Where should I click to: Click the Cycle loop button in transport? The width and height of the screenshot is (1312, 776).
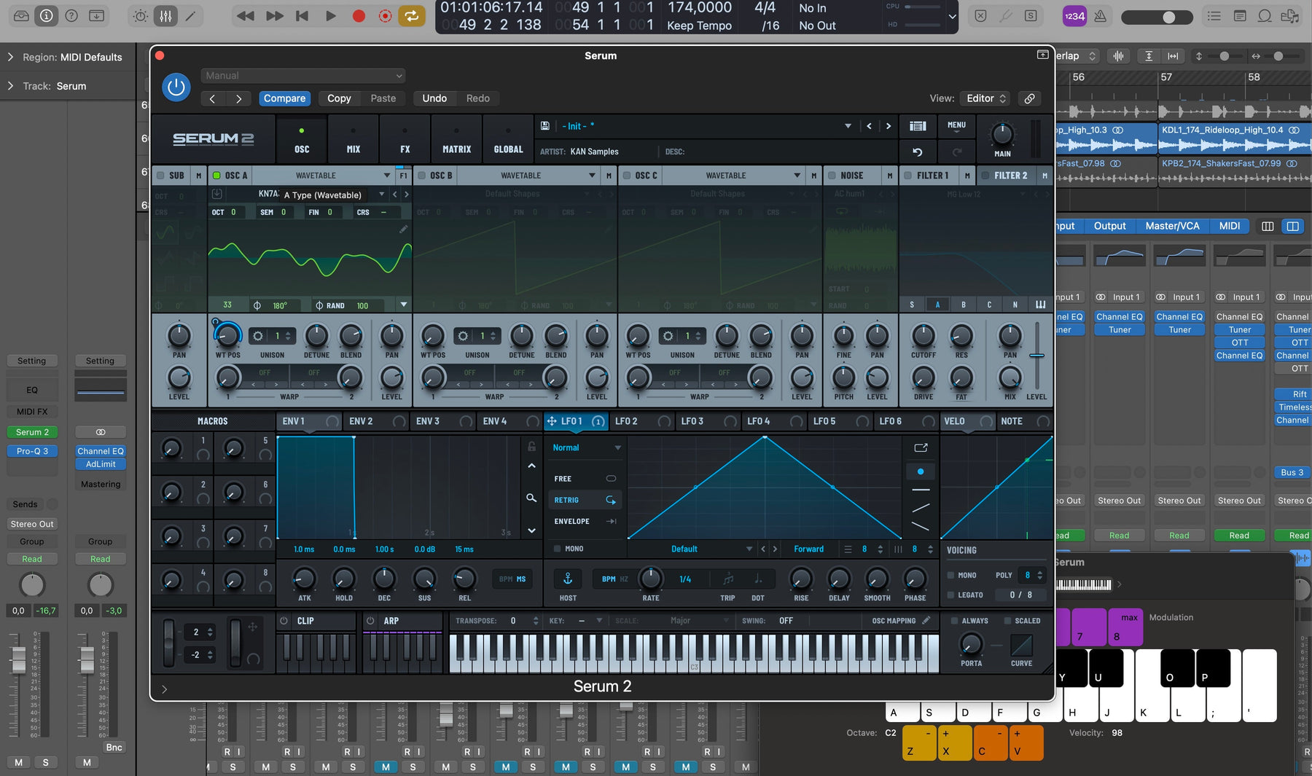(411, 15)
